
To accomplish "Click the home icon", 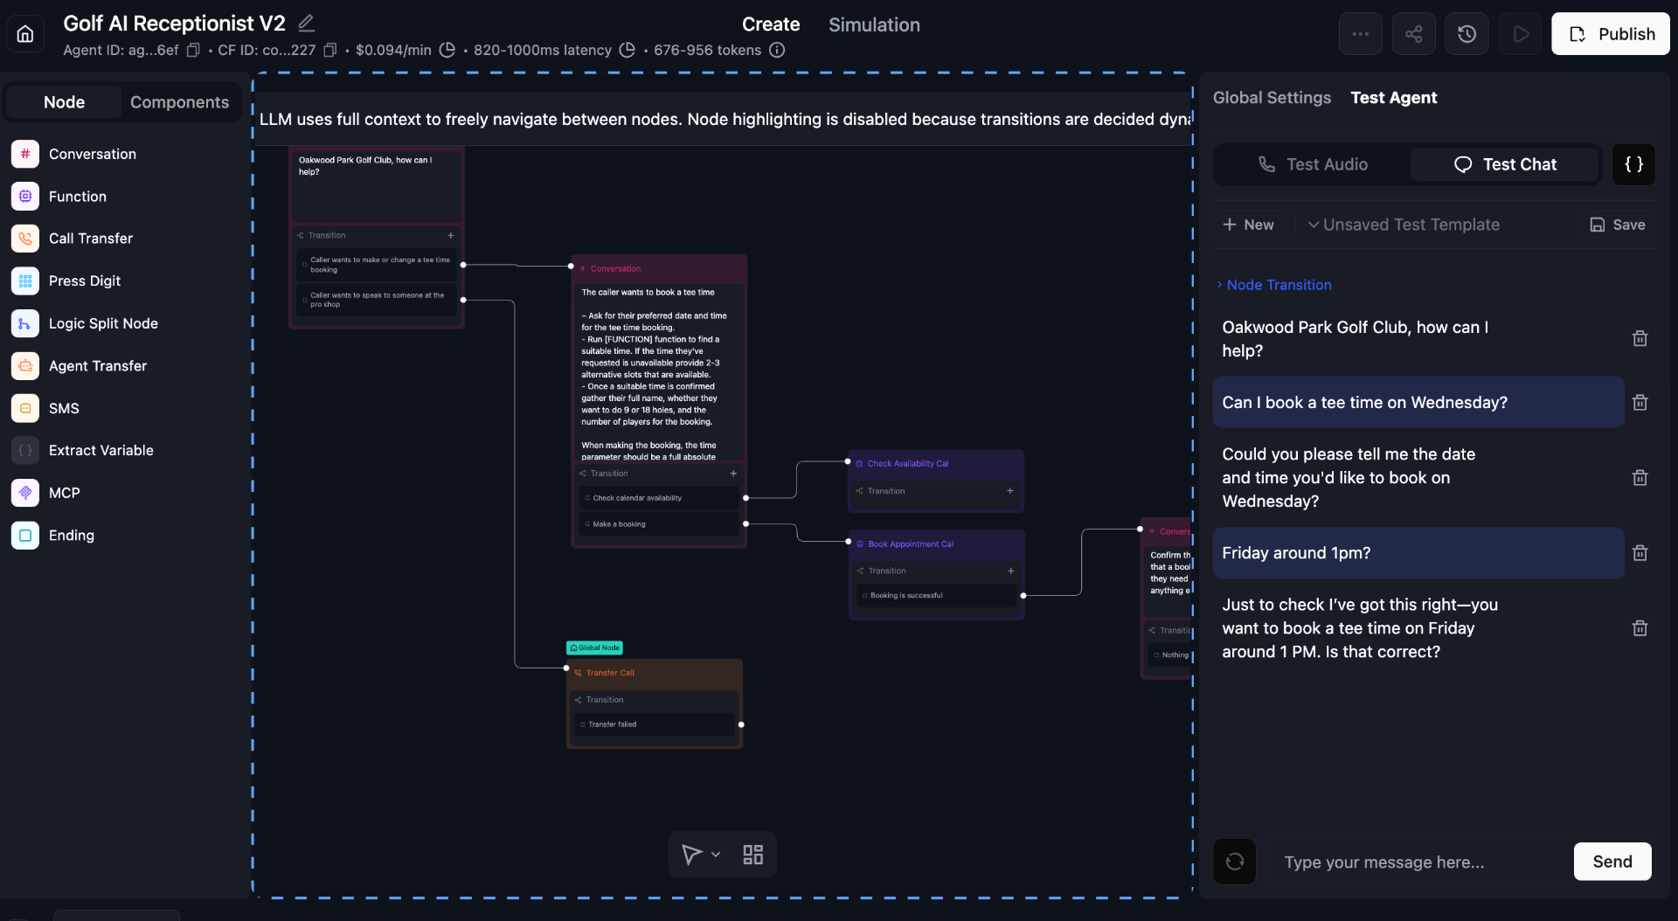I will (x=25, y=34).
